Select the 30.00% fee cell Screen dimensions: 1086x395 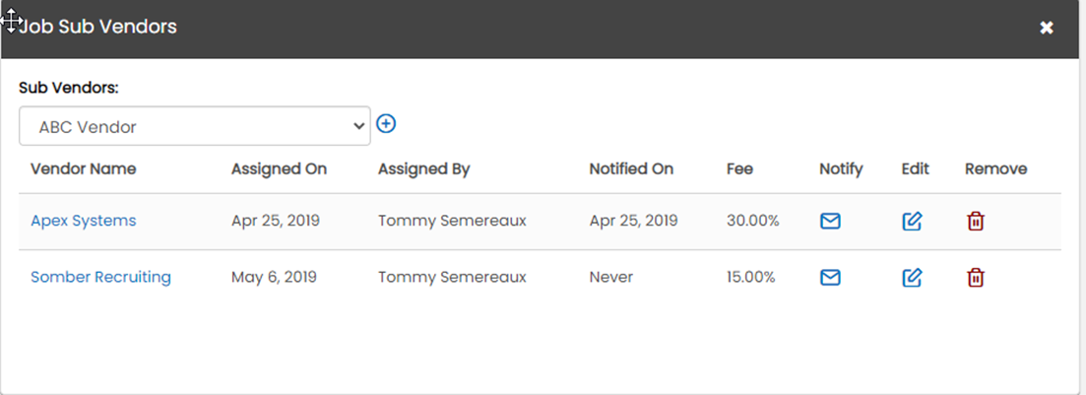point(753,221)
